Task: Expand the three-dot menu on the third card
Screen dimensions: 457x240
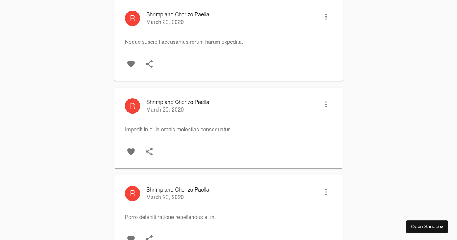Action: tap(326, 192)
